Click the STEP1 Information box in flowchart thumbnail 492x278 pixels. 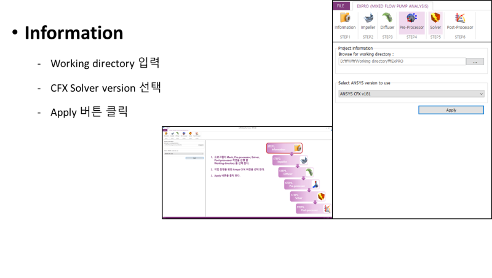click(x=284, y=148)
